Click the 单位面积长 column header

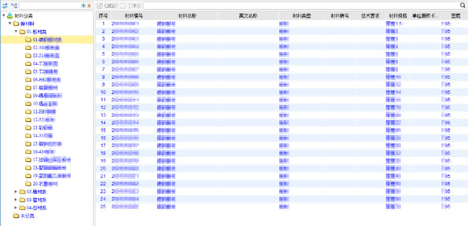click(x=425, y=16)
